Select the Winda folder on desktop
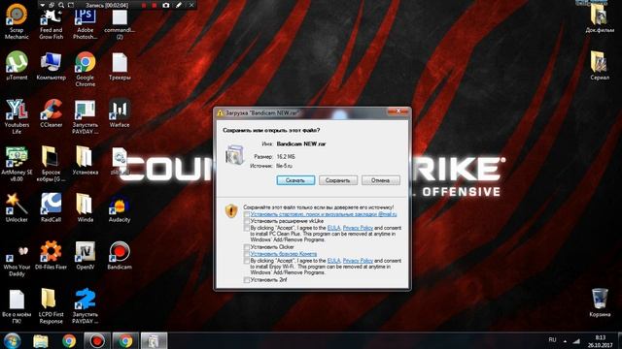622x349 pixels. click(85, 207)
